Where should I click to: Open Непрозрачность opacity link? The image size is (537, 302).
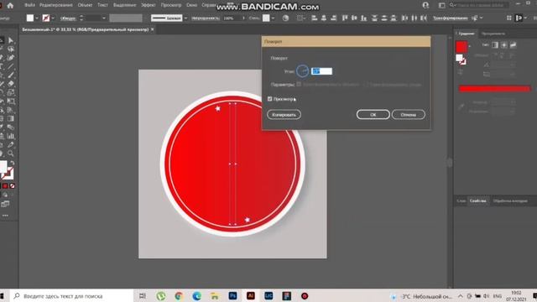[205, 18]
